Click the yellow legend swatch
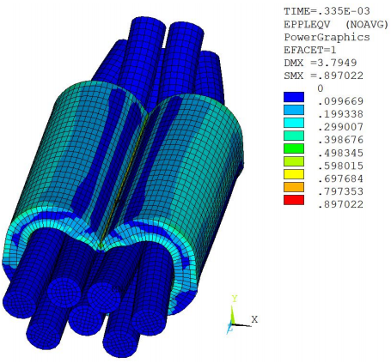391x363 pixels. (x=294, y=174)
